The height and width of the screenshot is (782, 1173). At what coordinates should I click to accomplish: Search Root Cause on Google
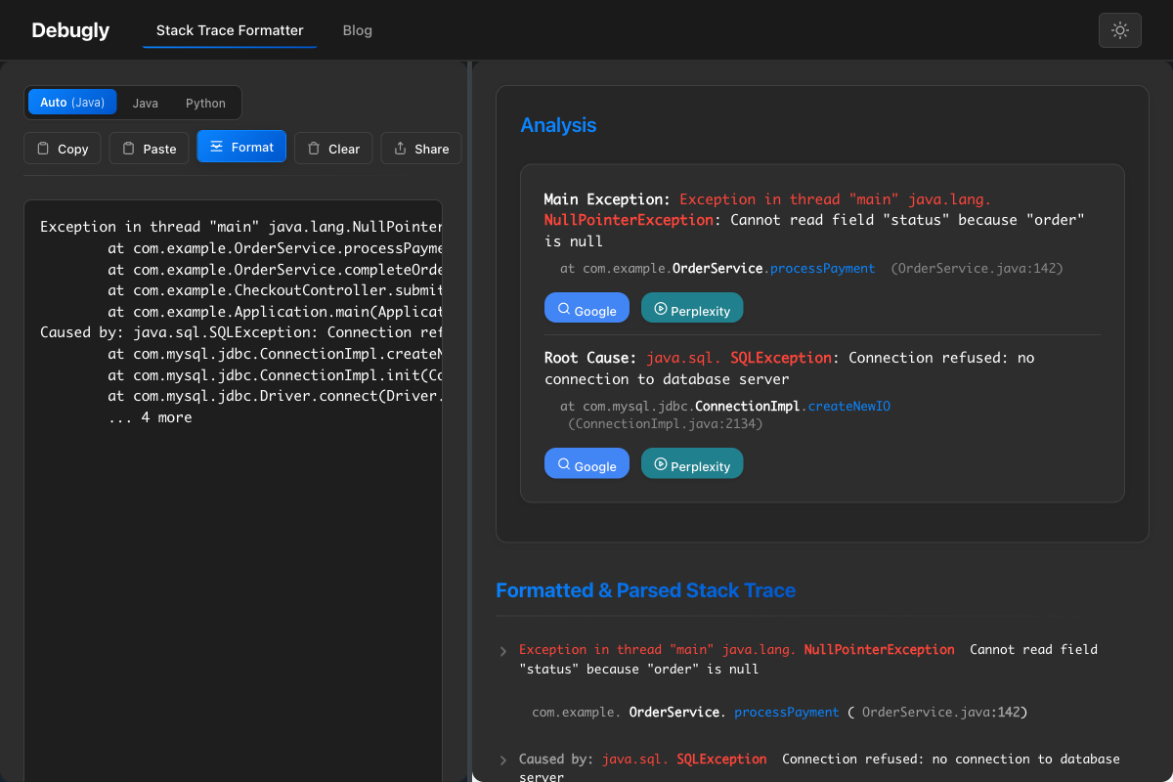tap(588, 464)
